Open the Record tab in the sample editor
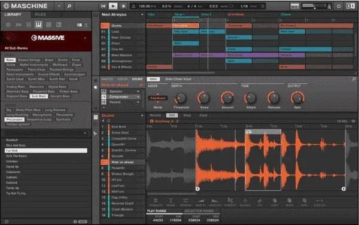This screenshot has width=359, height=225. 156,115
